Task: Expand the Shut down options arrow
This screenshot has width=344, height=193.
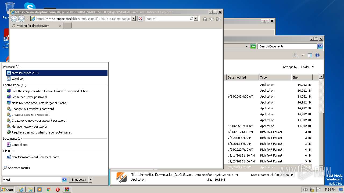Action: 90,180
